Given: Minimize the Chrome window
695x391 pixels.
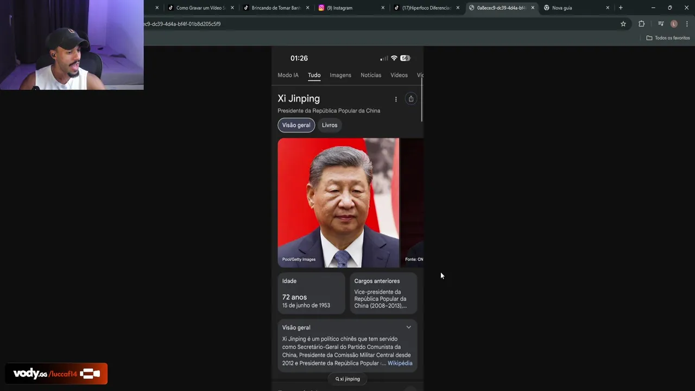Looking at the screenshot, I should (653, 8).
